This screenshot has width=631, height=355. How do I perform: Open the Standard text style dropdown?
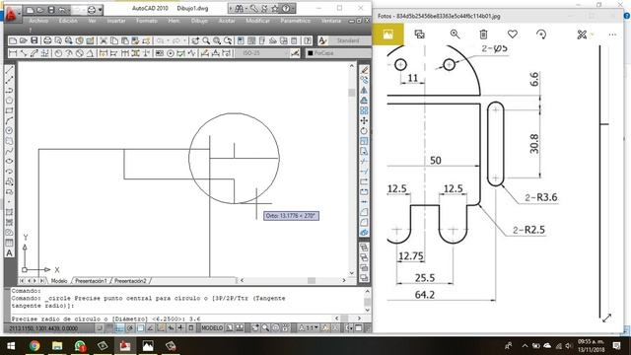click(349, 40)
